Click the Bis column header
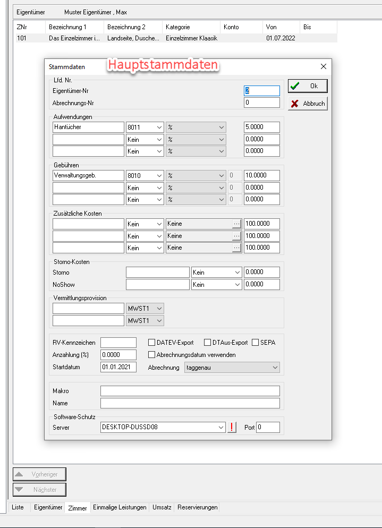382x528 pixels. pos(318,27)
